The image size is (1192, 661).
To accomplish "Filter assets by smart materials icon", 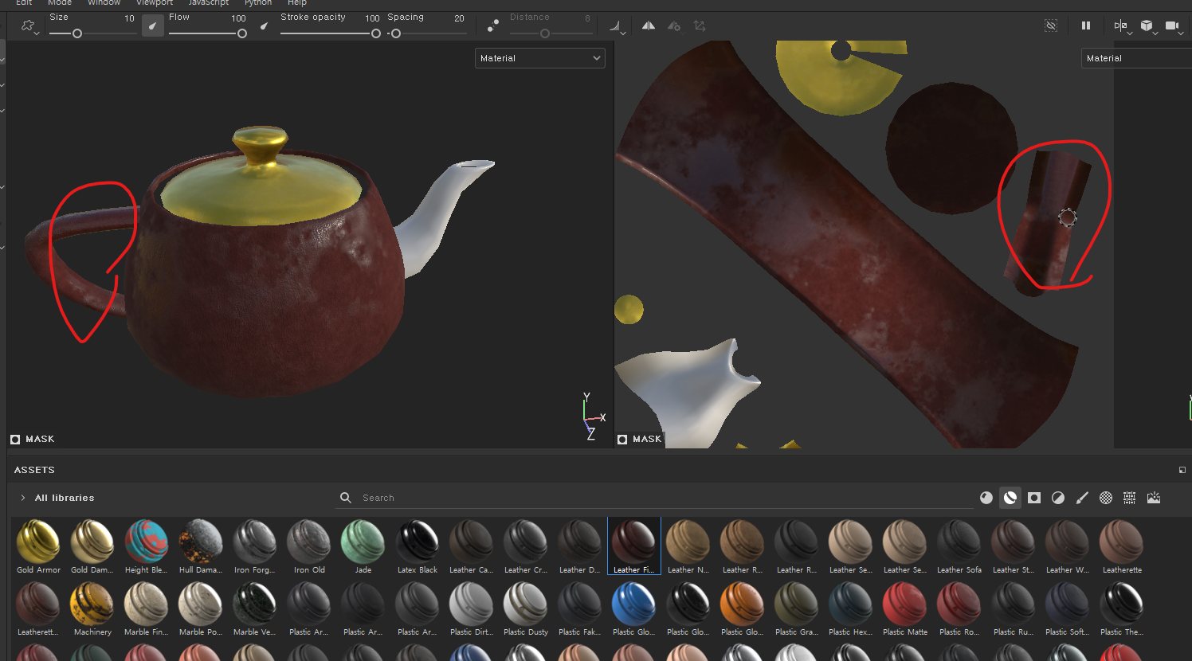I will (x=1010, y=498).
